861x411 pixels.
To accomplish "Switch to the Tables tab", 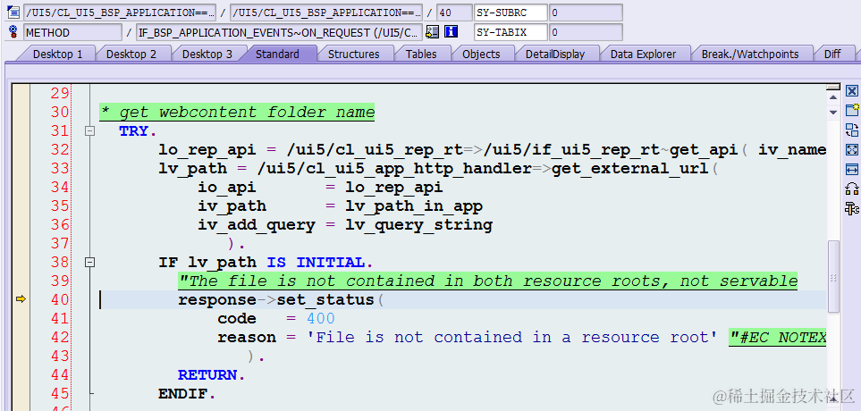I will [x=421, y=54].
